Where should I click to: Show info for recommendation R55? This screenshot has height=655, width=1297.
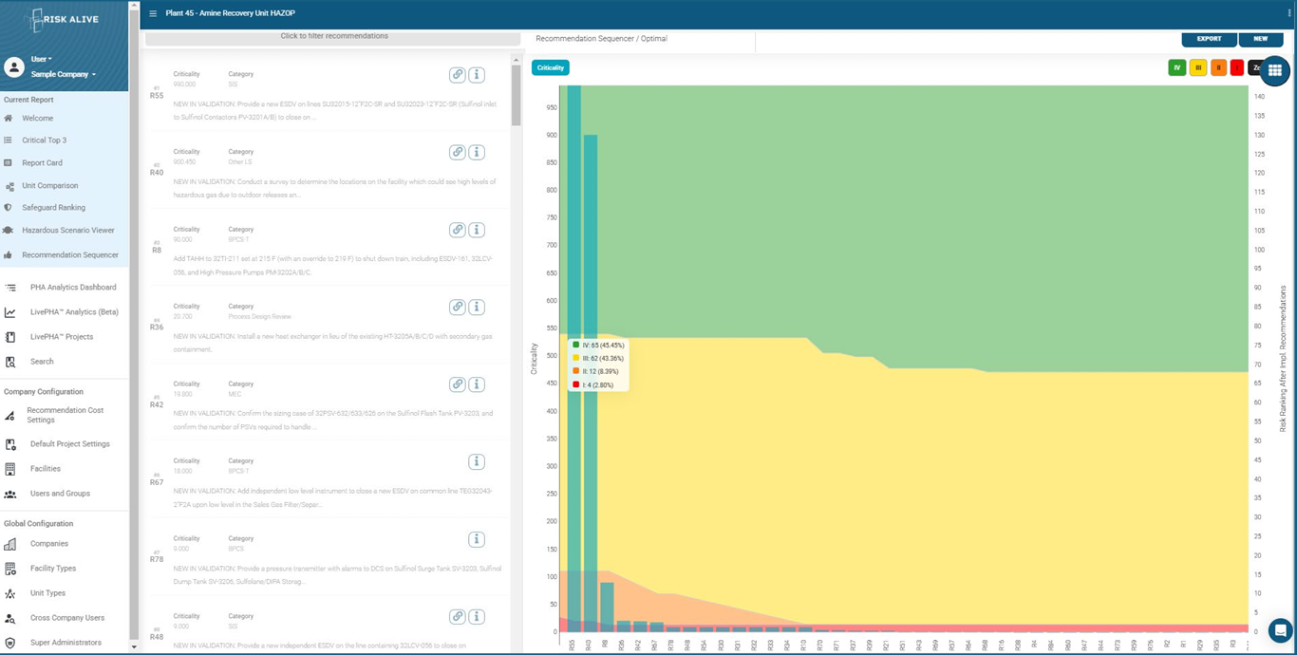point(477,75)
